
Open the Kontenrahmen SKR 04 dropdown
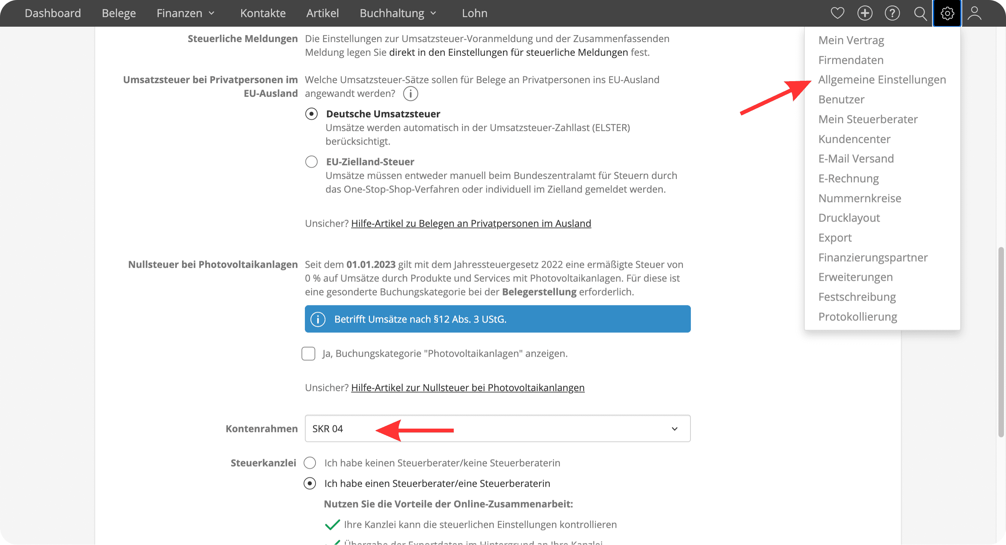(x=498, y=429)
